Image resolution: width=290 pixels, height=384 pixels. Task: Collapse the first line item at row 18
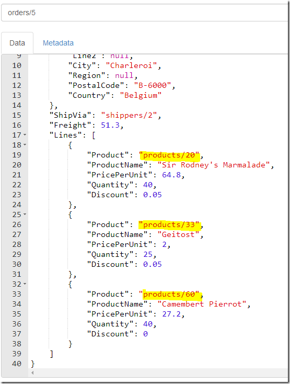click(25, 145)
